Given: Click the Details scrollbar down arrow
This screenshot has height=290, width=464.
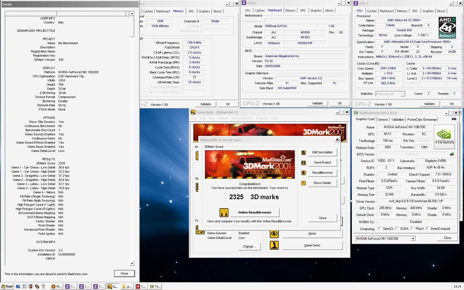Looking at the screenshot, I should (132, 263).
